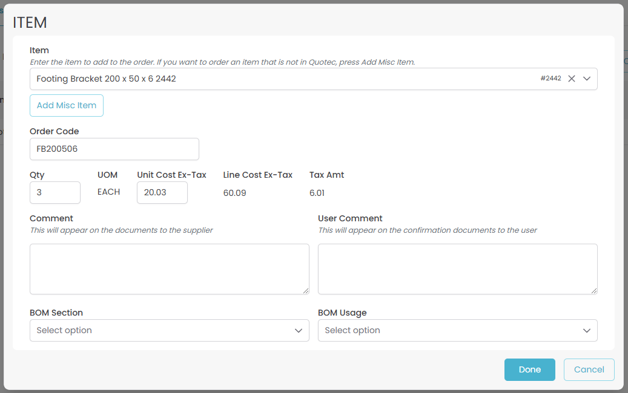Click into the Qty input field
The image size is (628, 393).
(55, 192)
